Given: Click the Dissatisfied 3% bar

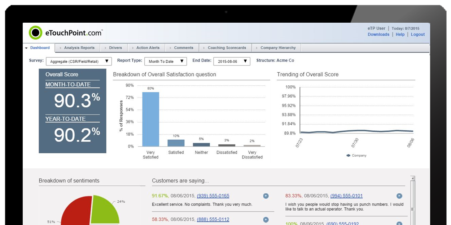Looking at the screenshot, I should (x=227, y=145).
